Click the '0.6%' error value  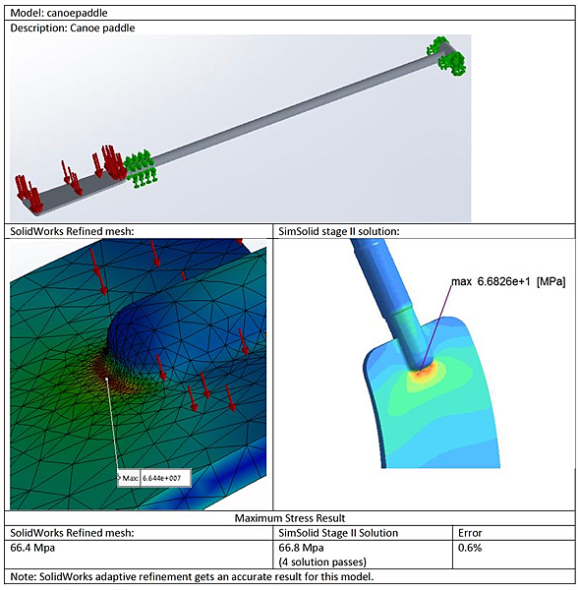point(470,548)
